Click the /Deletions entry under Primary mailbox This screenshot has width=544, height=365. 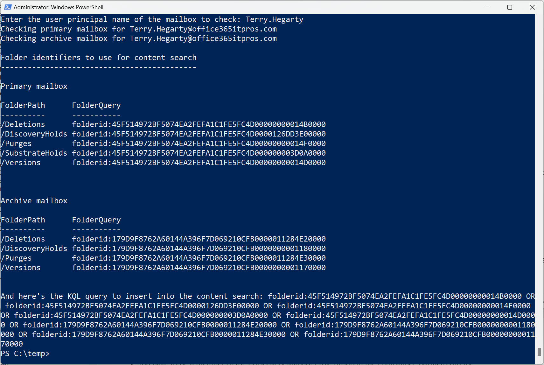pos(23,124)
